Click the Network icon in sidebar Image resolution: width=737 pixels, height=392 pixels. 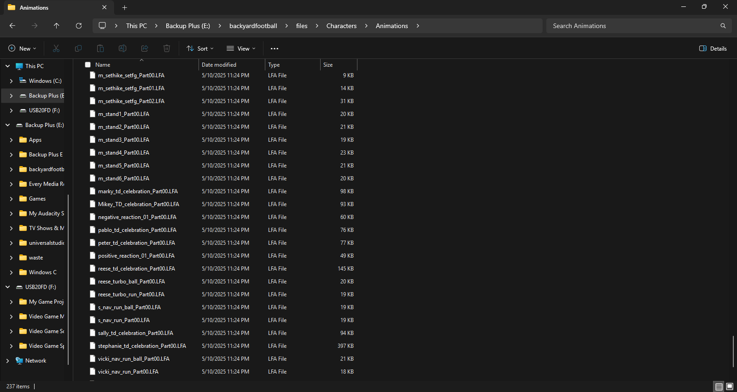[19, 361]
